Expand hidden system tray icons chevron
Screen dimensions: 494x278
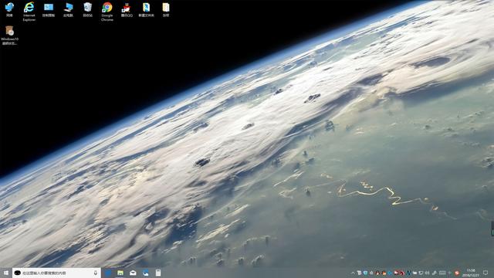click(x=353, y=273)
